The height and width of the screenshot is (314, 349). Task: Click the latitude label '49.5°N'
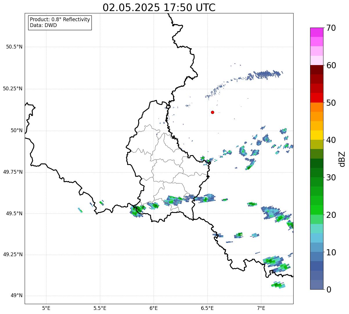coord(14,213)
